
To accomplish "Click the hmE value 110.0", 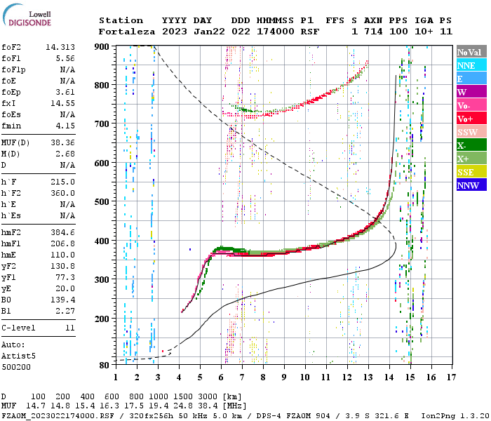I will [x=63, y=255].
